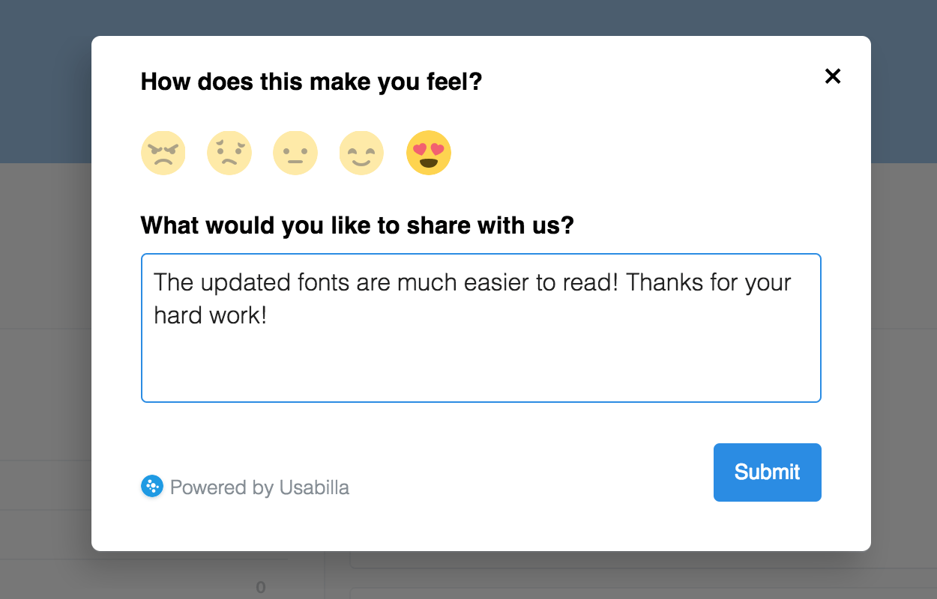Click "How does this make you feel?" heading
Screen dimensions: 937x599
click(x=311, y=82)
